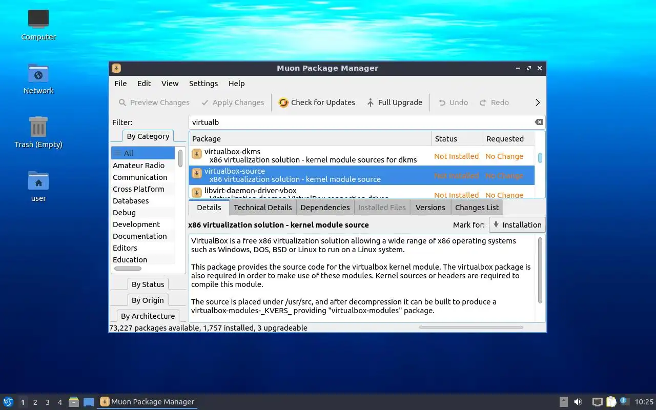The height and width of the screenshot is (410, 656).
Task: Click the show desktop icon in the panel
Action: click(89, 402)
